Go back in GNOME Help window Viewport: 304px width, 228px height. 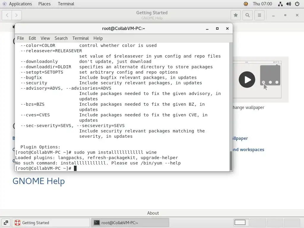(7, 15)
